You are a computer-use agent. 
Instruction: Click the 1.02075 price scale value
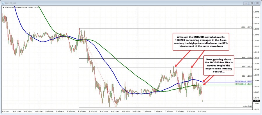(256, 75)
